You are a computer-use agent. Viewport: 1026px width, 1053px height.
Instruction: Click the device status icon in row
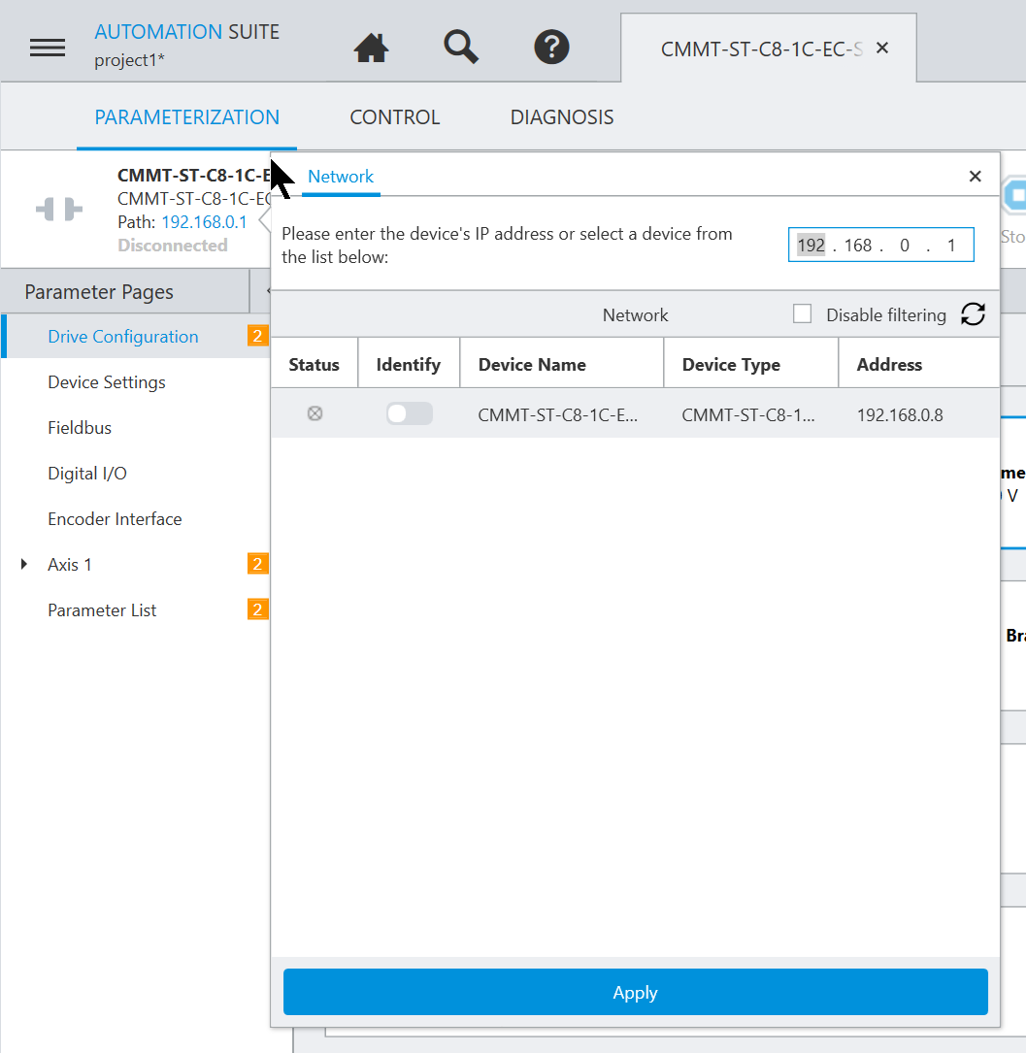[314, 413]
